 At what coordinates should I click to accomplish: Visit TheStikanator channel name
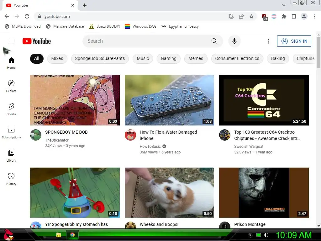tap(57, 140)
